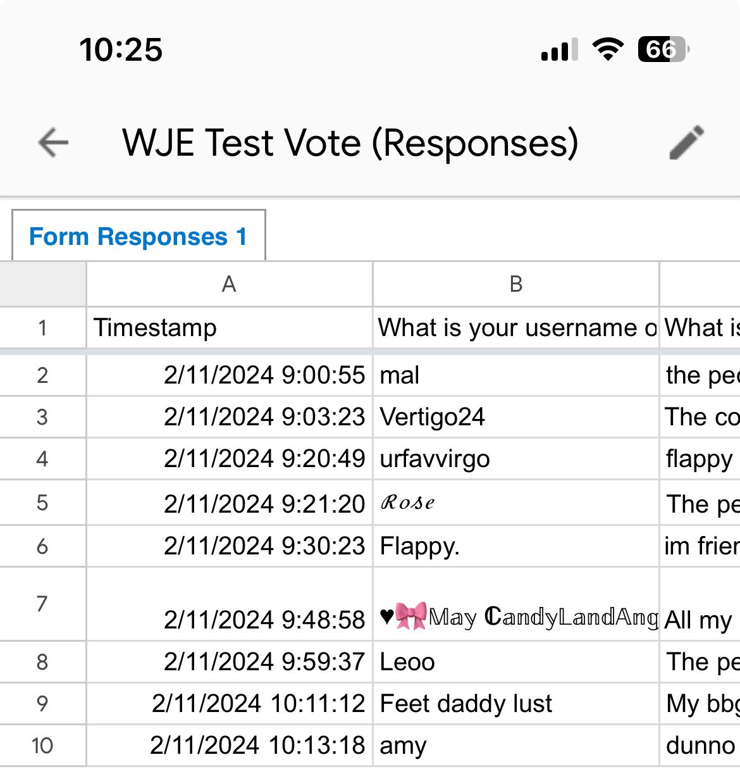The height and width of the screenshot is (781, 740).
Task: Tap the battery indicator icon
Action: click(x=663, y=49)
